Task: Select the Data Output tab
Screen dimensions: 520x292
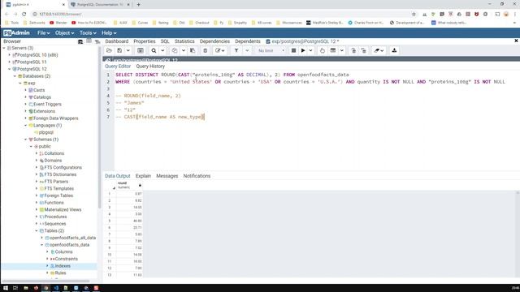Action: [117, 176]
